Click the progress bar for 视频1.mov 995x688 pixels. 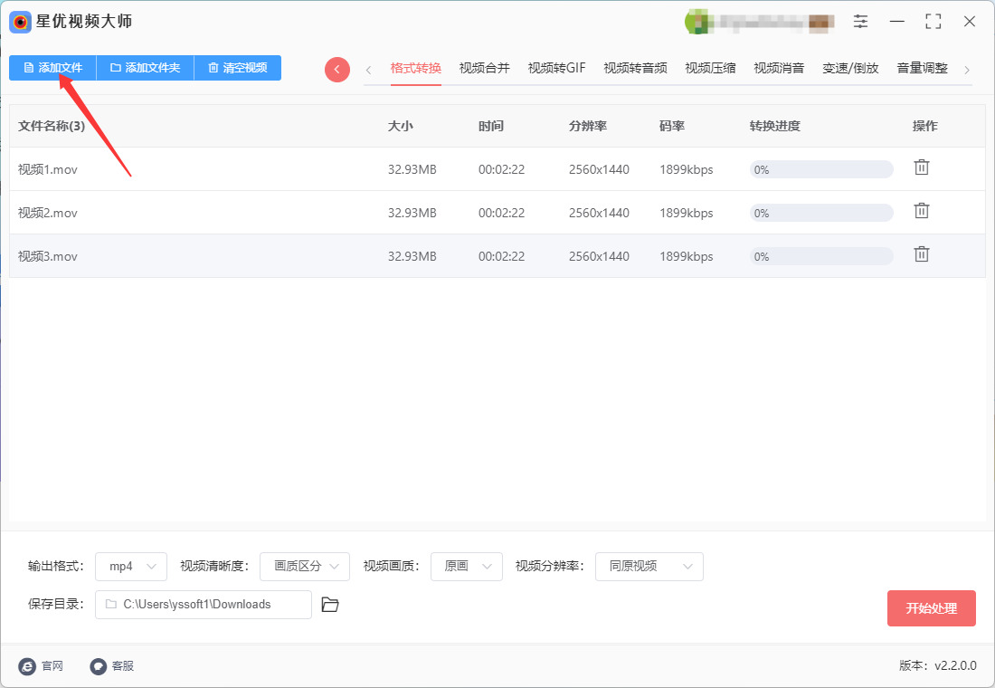click(821, 169)
